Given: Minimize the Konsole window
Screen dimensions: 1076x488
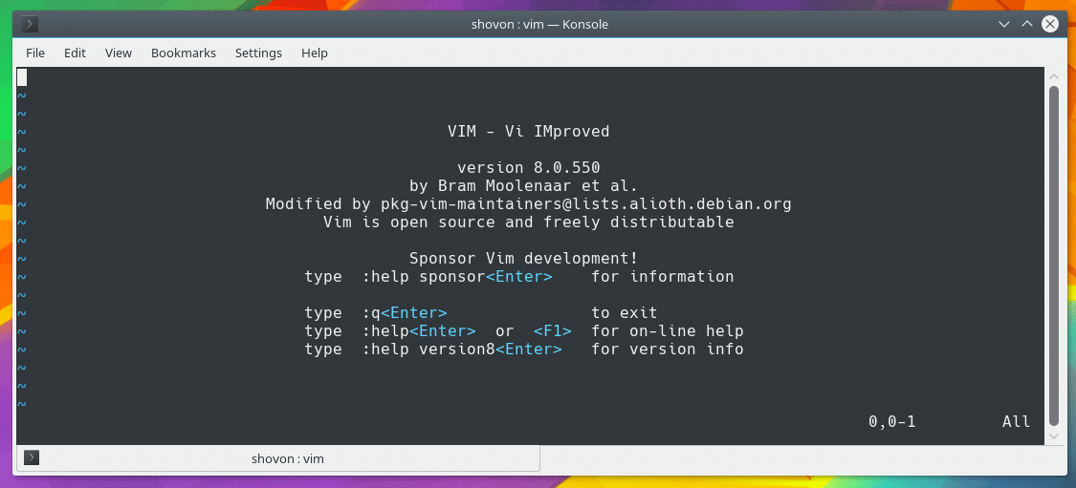Looking at the screenshot, I should click(1004, 25).
